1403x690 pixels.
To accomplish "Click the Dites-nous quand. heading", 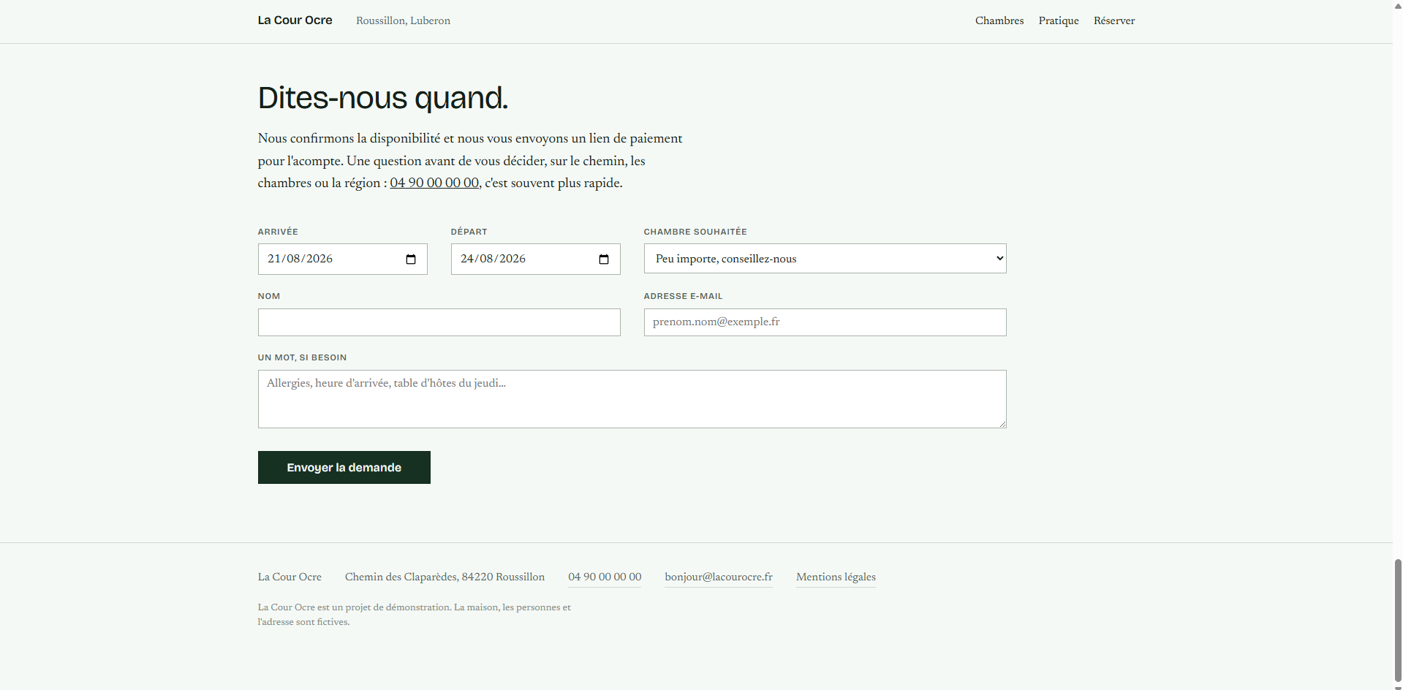I will [x=383, y=98].
